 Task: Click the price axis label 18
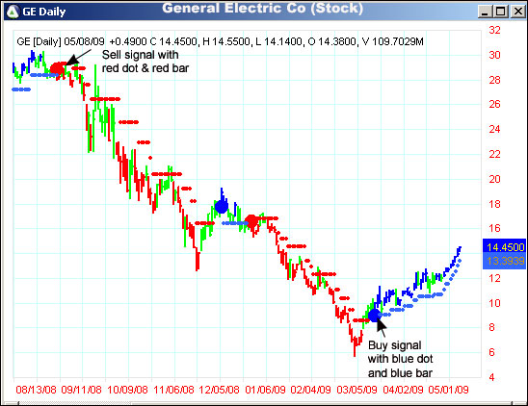coord(494,204)
